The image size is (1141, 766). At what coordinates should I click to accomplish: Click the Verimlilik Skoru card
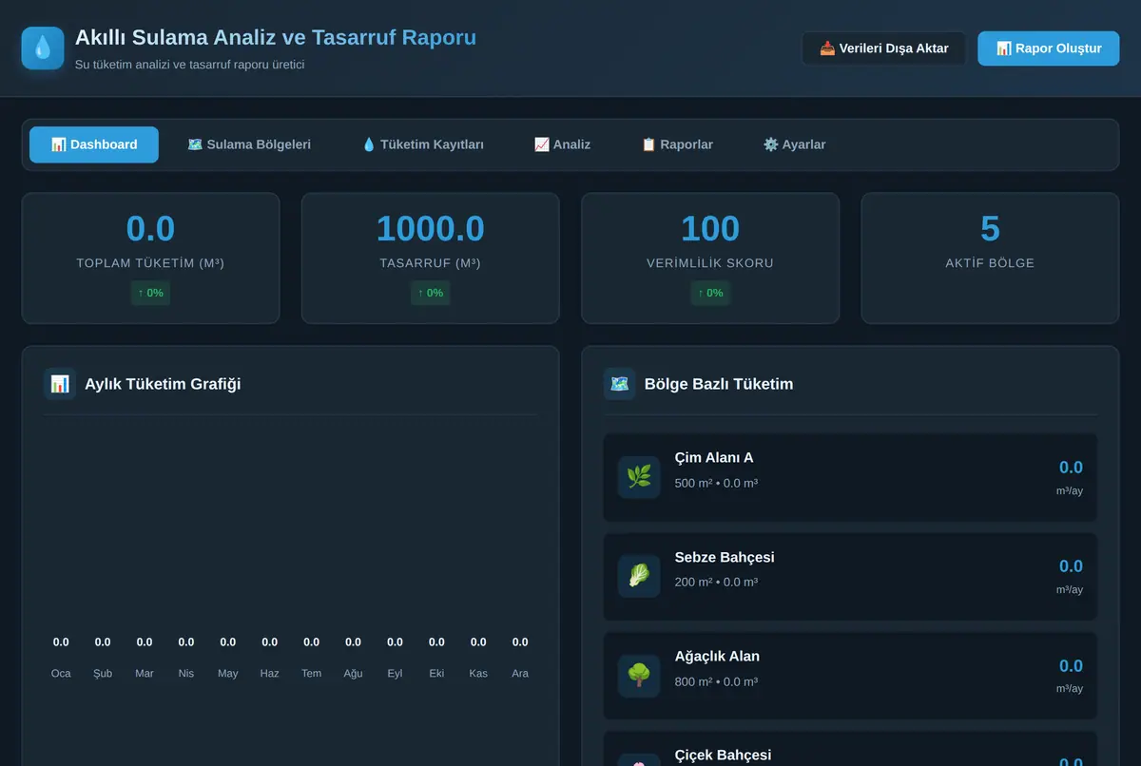click(x=710, y=259)
